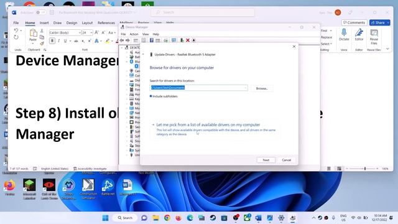This screenshot has width=398, height=224.
Task: Increase font size with grow font icon
Action: pos(96,32)
